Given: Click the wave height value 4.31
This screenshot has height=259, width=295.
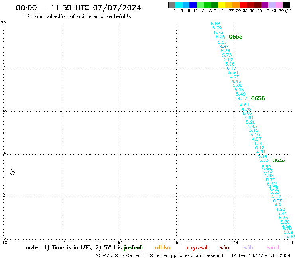Looking at the screenshot, I should pos(261,152).
